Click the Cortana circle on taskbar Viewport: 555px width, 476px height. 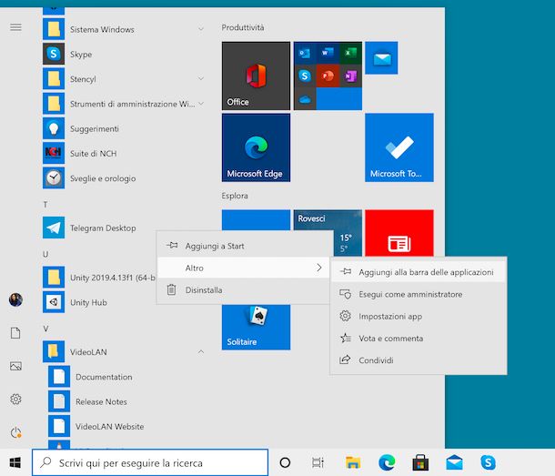pyautogui.click(x=285, y=462)
